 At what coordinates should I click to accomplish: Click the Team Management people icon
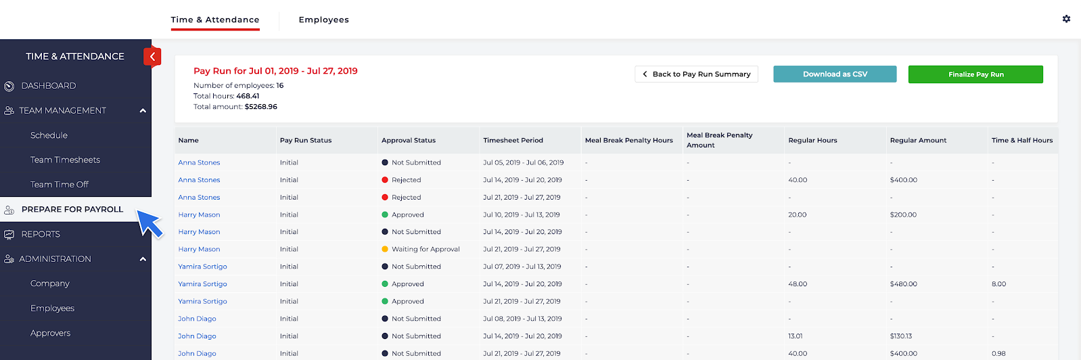[9, 111]
